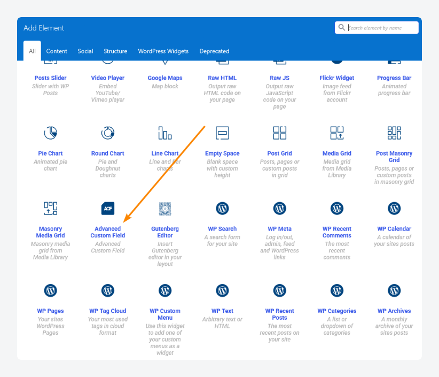The width and height of the screenshot is (439, 377).
Task: Click 'Blank space with custom height' description
Action: (222, 168)
